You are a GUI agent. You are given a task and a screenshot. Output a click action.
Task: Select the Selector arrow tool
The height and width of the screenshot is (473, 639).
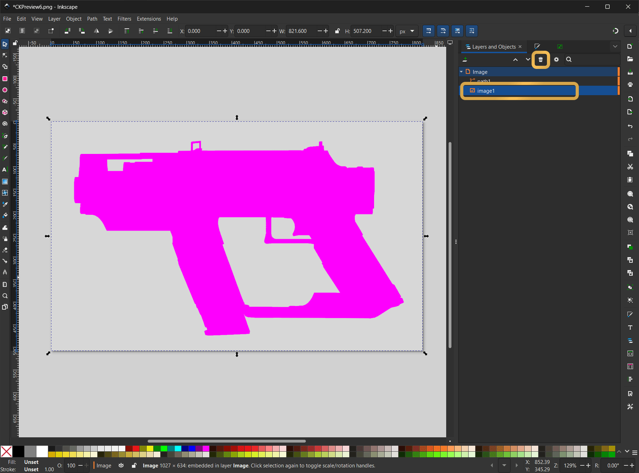(5, 44)
